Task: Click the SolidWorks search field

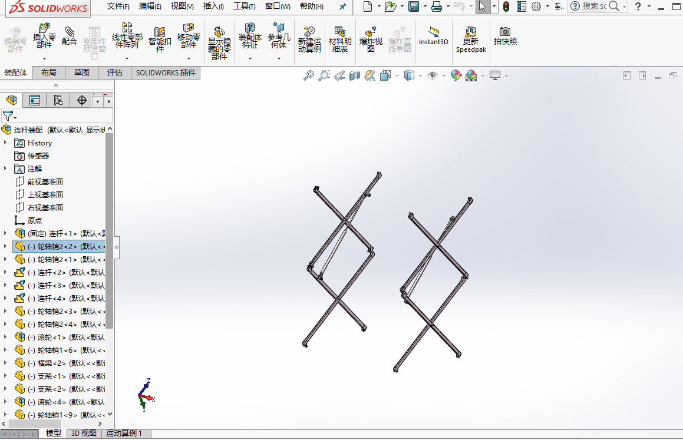Action: tap(593, 6)
